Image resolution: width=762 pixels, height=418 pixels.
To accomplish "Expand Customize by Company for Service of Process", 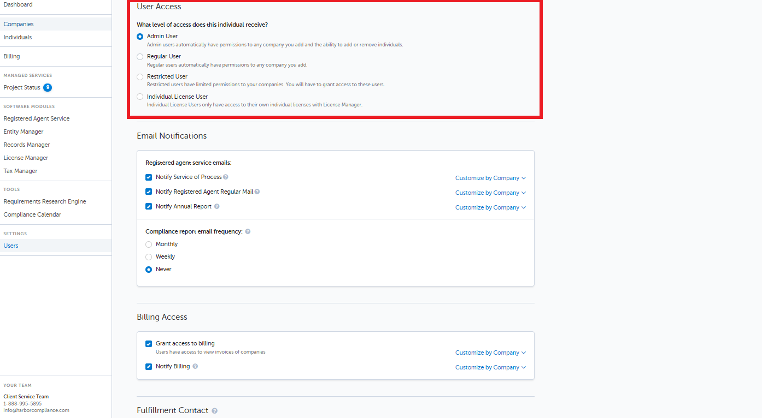I will click(490, 178).
